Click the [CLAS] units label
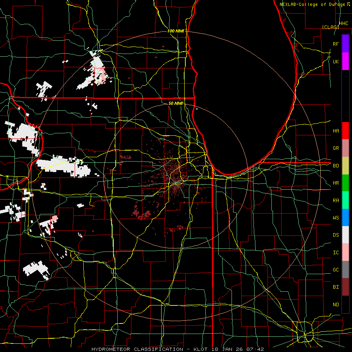Image resolution: width=352 pixels, height=352 pixels. (330, 27)
